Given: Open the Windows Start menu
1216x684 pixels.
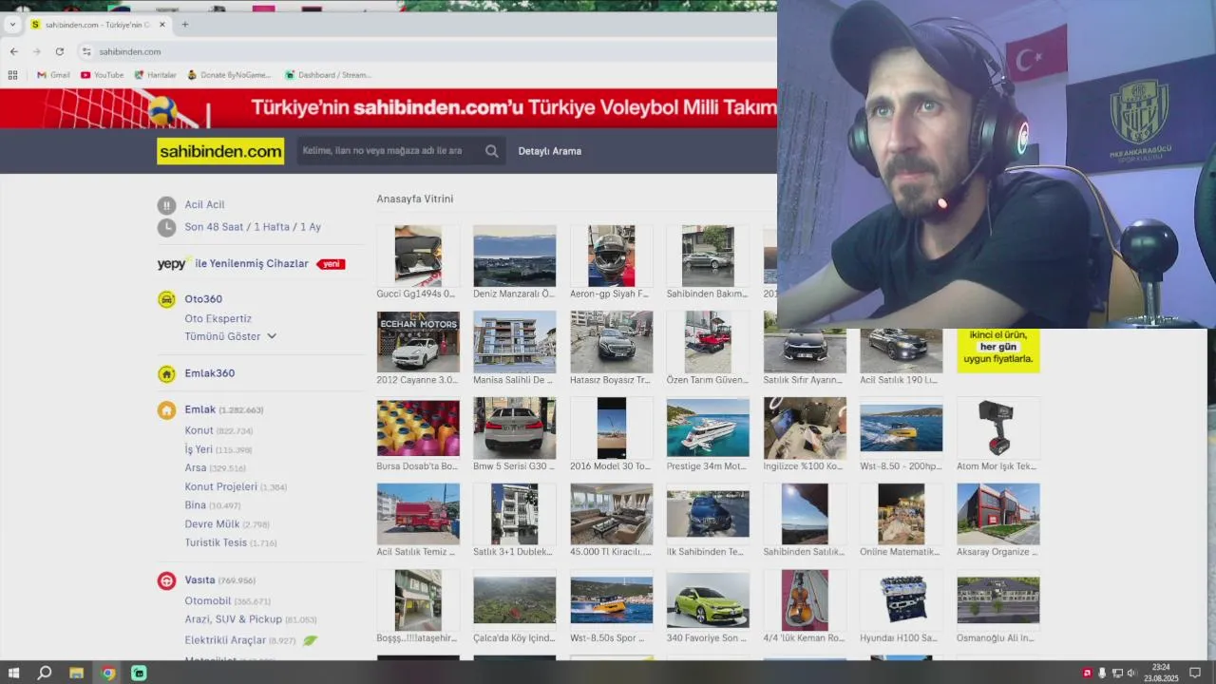Looking at the screenshot, I should tap(13, 673).
